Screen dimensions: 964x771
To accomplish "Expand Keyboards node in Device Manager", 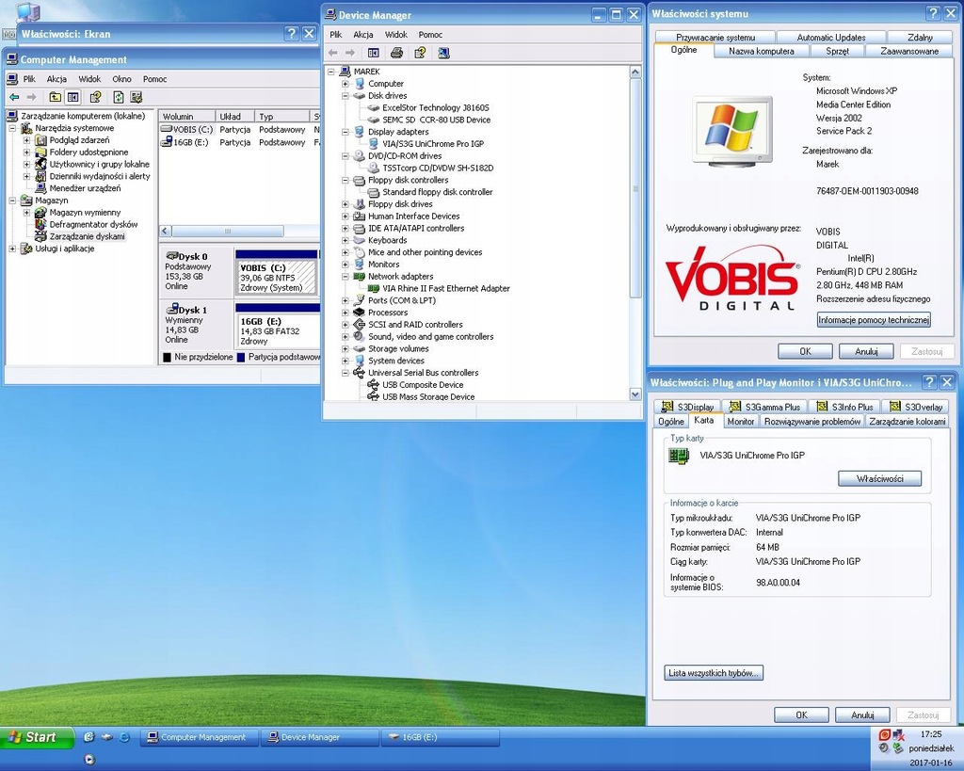I will pos(345,240).
